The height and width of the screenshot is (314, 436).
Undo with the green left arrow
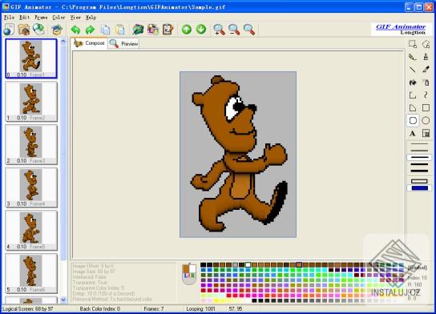click(75, 30)
